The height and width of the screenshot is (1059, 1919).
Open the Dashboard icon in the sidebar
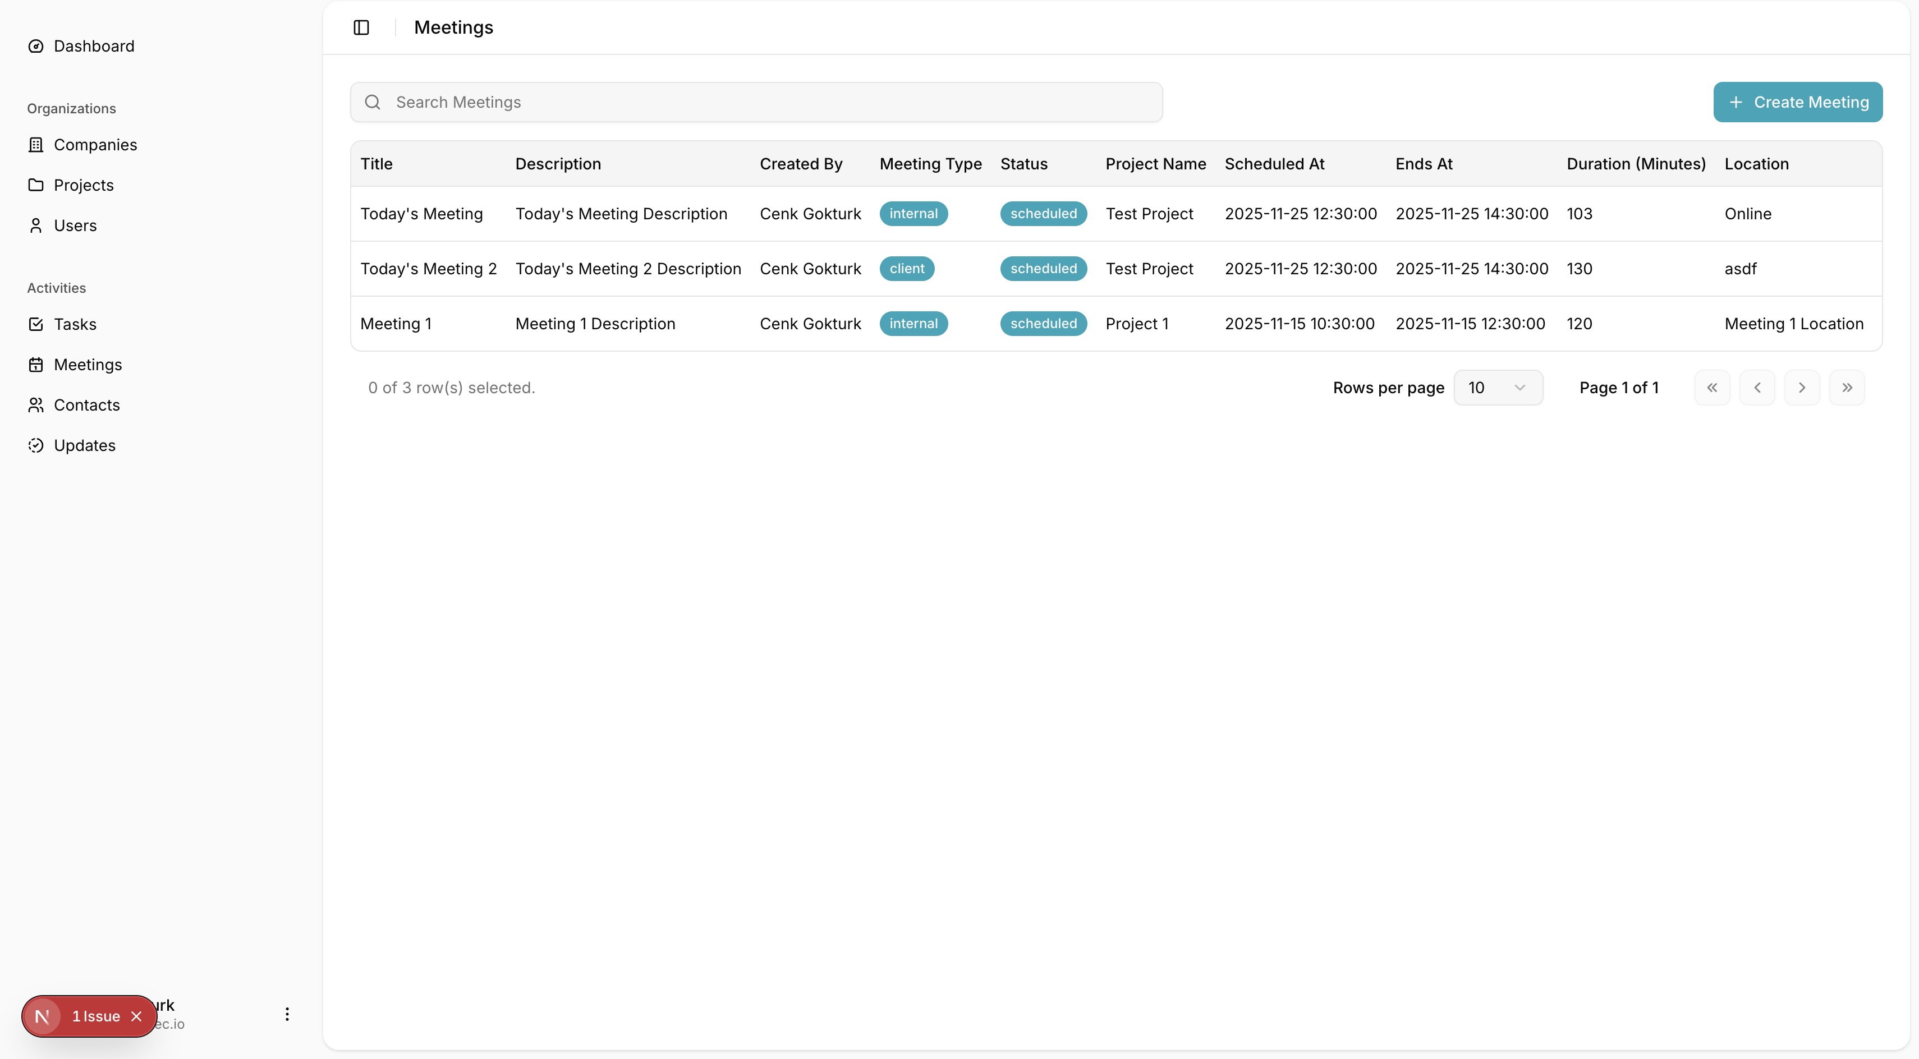pos(36,45)
